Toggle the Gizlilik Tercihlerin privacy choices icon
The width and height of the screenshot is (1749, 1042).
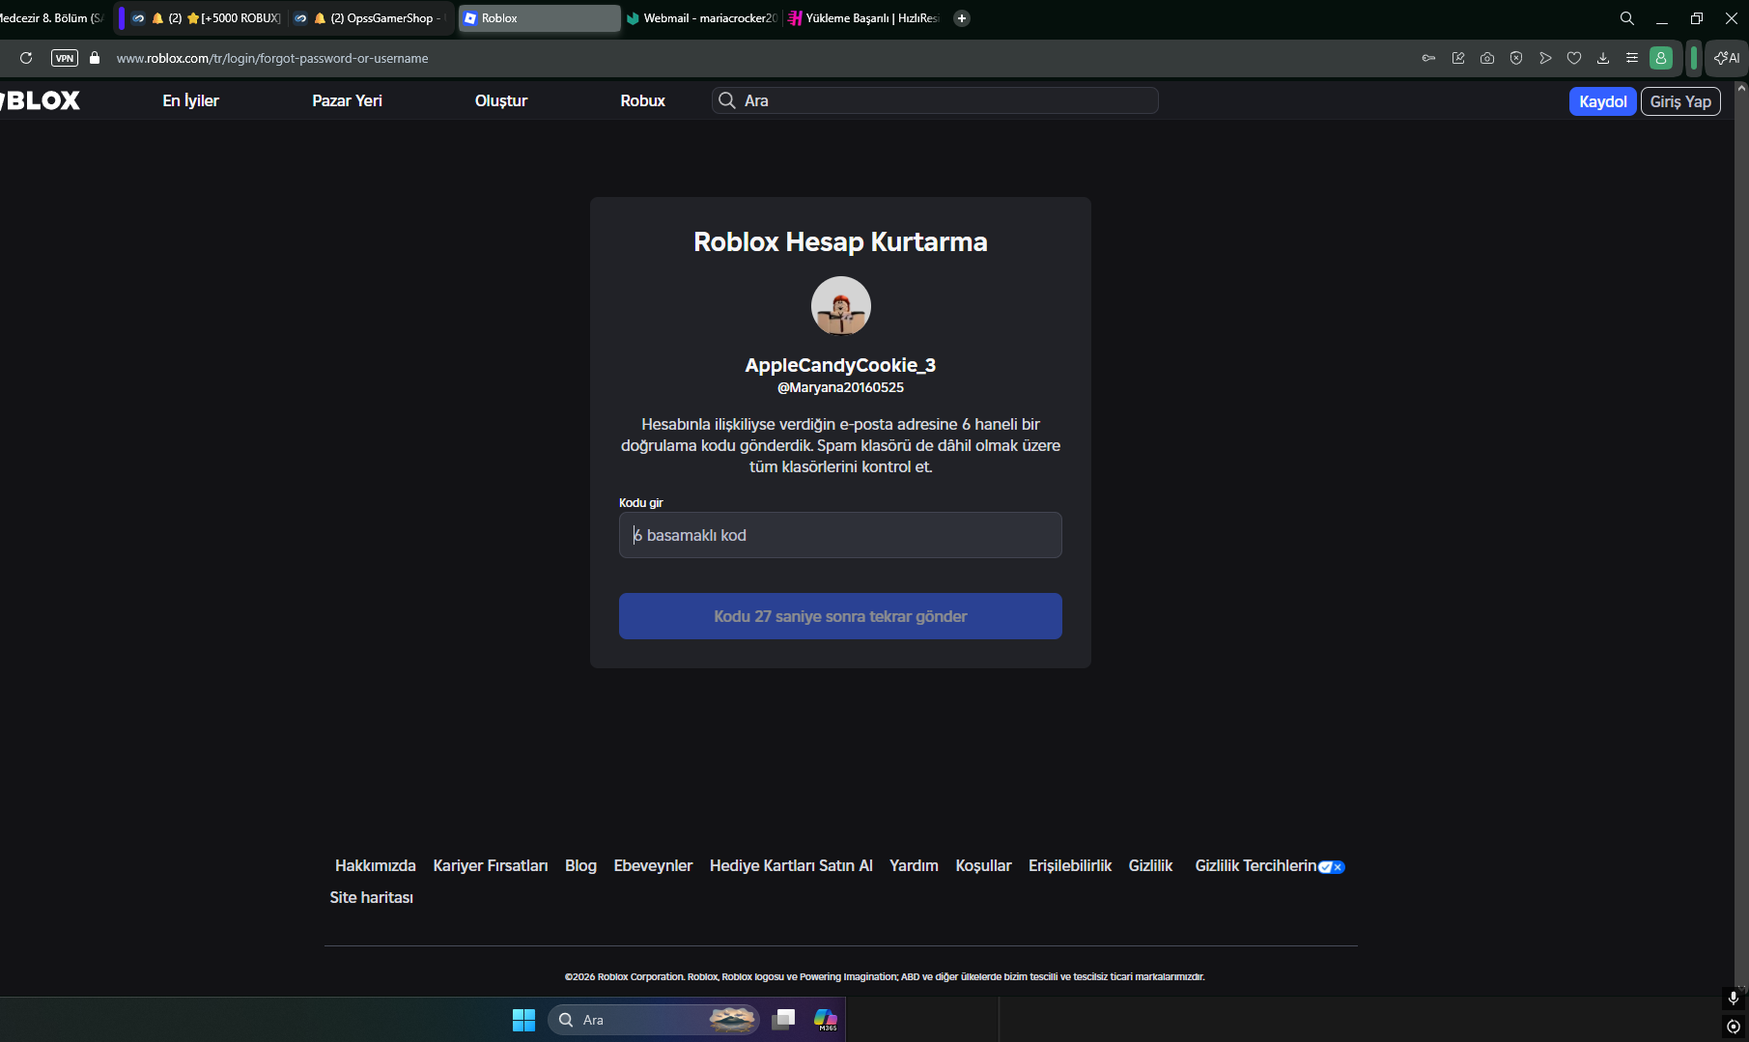tap(1332, 867)
